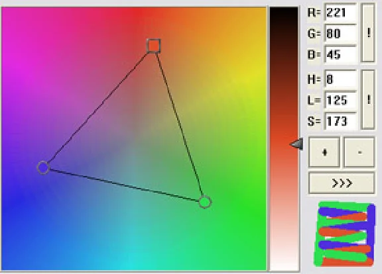The image size is (382, 274).
Task: Click the G value input field
Action: coord(341,33)
